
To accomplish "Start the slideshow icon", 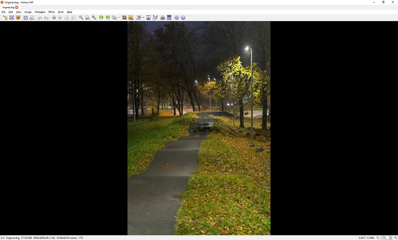I will [x=18, y=17].
